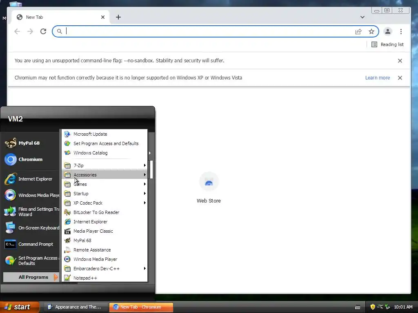Click the keyboard icon on the taskbar
The image size is (418, 313).
point(358,307)
